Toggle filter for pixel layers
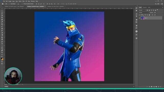This screenshot has width=164, height=92. point(147,10)
